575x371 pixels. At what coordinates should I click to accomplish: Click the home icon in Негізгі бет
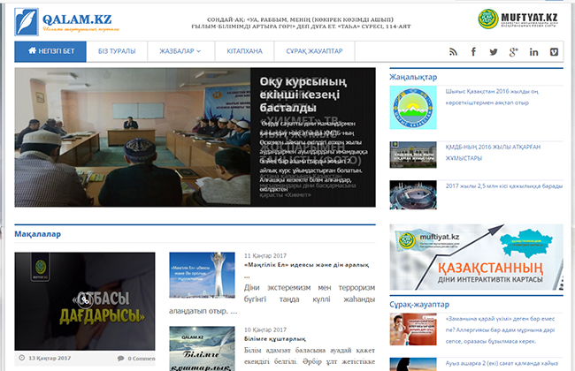32,50
